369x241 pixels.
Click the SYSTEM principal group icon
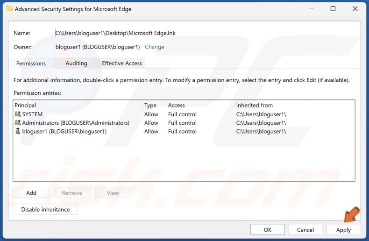[18, 114]
